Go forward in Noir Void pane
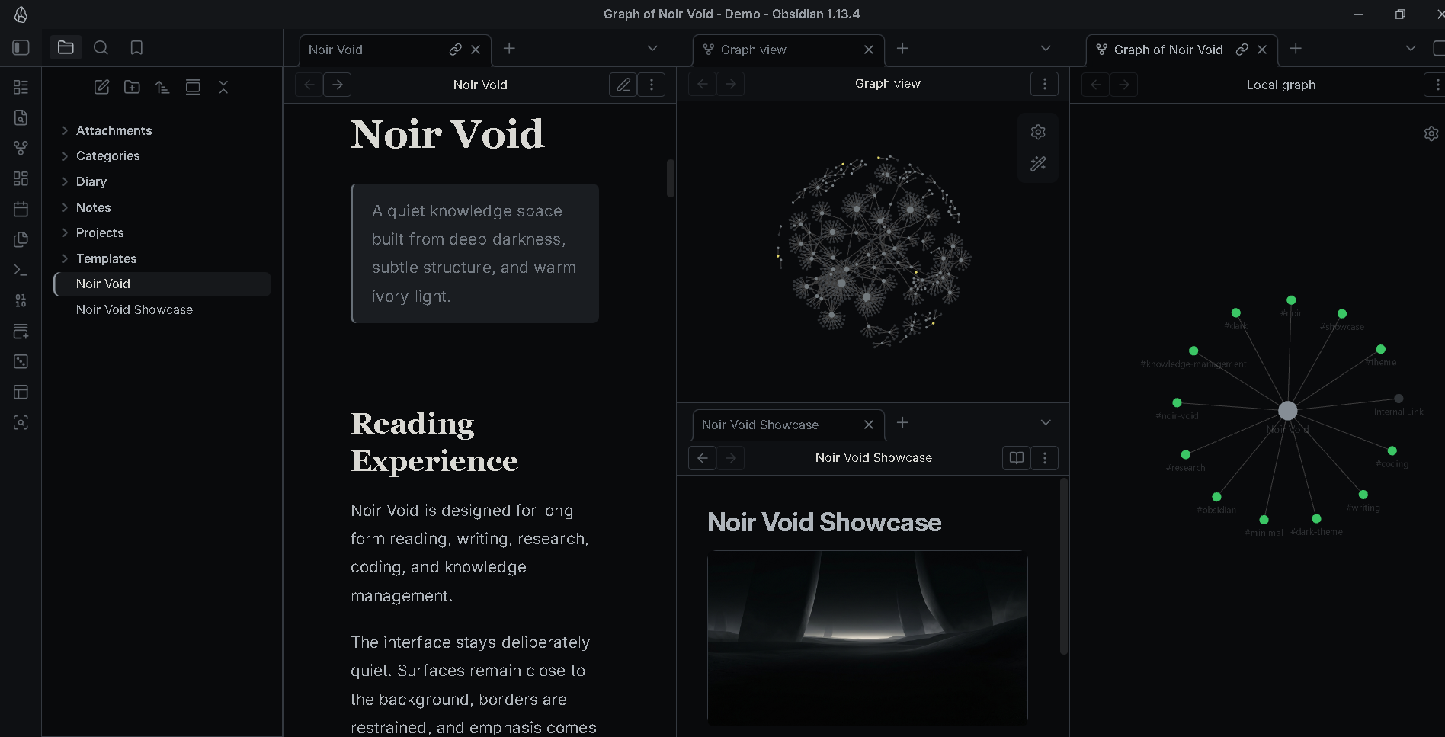This screenshot has width=1445, height=737. tap(337, 85)
